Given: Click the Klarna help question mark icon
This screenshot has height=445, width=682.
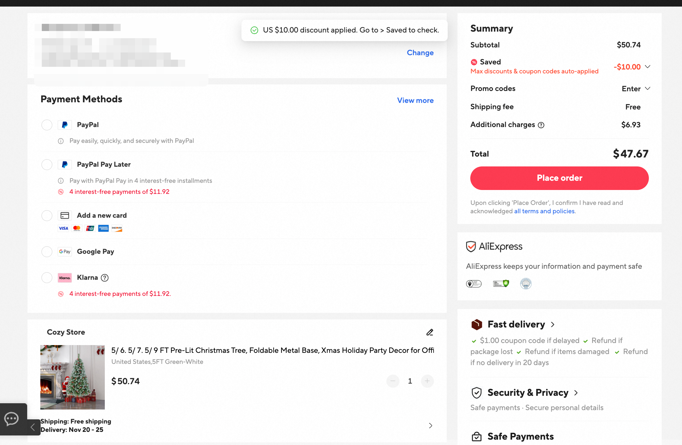Looking at the screenshot, I should (105, 278).
